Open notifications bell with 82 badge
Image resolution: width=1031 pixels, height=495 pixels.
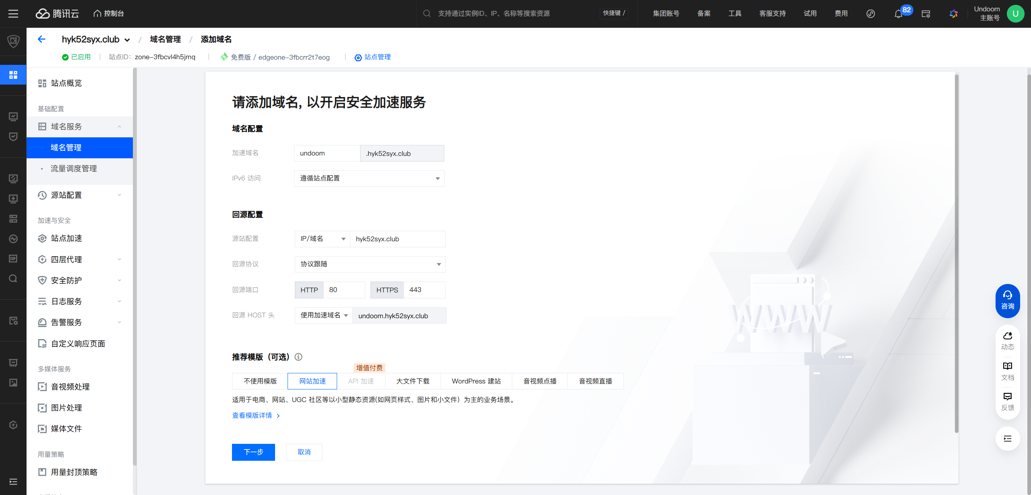click(899, 14)
